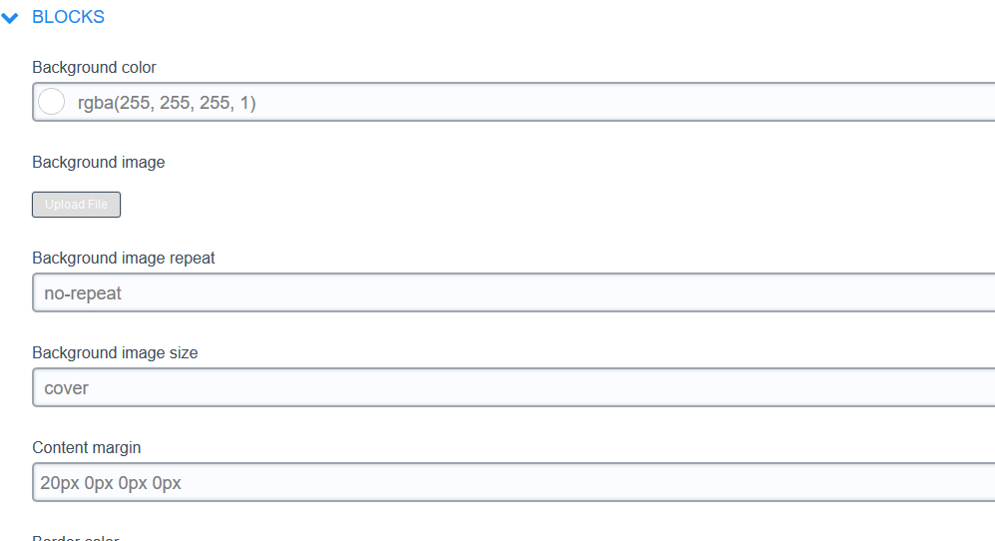
Task: Select the 'no-repeat' value text
Action: (83, 293)
